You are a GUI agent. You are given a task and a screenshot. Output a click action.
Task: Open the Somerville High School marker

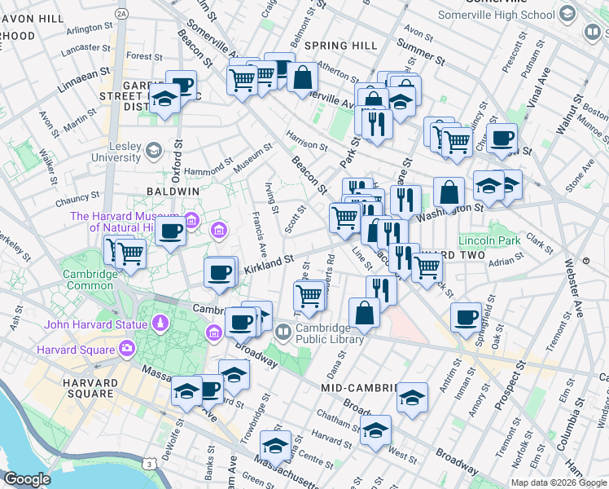pyautogui.click(x=567, y=15)
